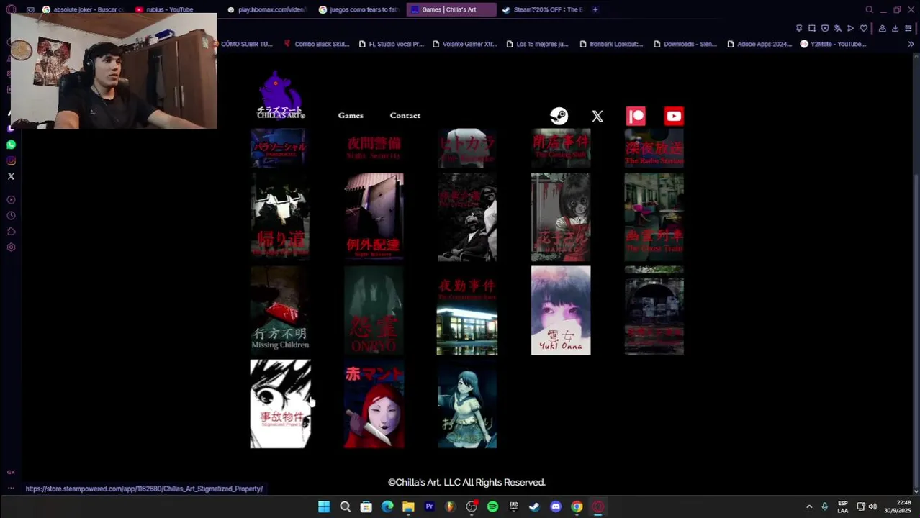Open the Yuki Onna game cover
Viewport: 920px width, 518px height.
pos(561,310)
